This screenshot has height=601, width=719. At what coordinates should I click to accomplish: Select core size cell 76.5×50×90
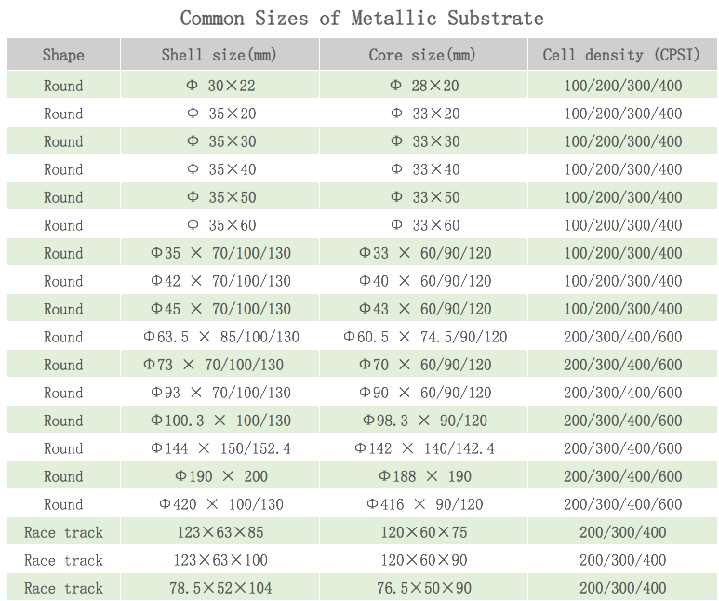(424, 588)
